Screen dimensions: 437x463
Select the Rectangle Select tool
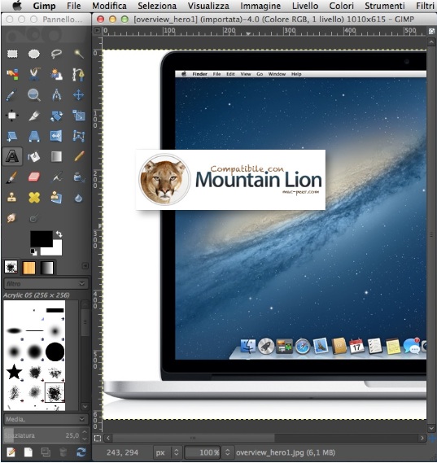[x=12, y=54]
